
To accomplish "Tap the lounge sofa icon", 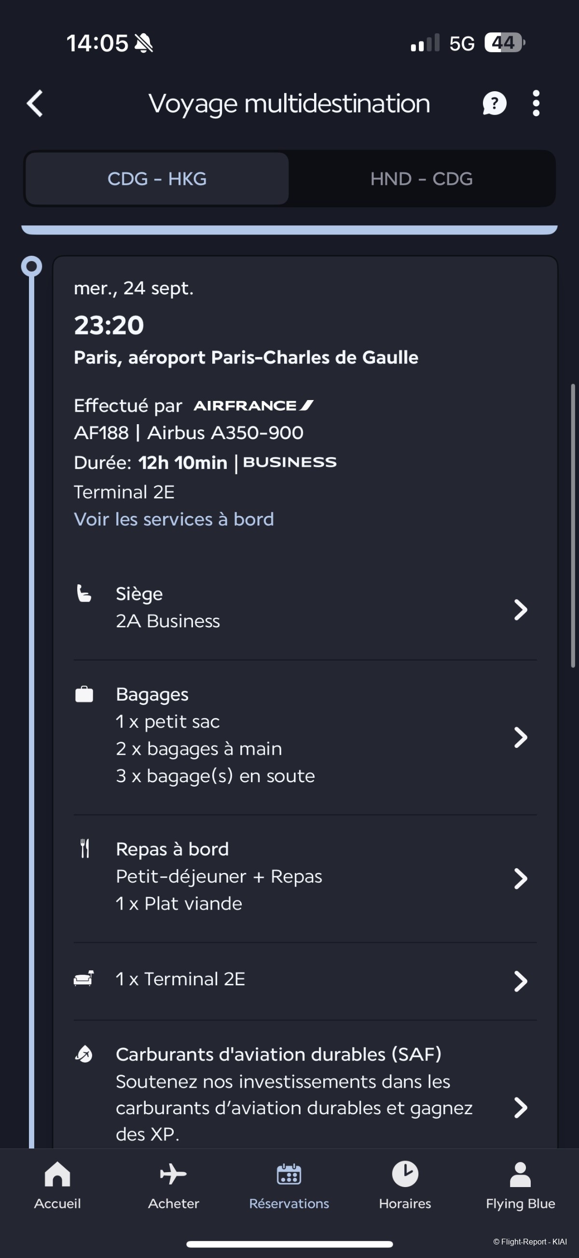I will (84, 979).
